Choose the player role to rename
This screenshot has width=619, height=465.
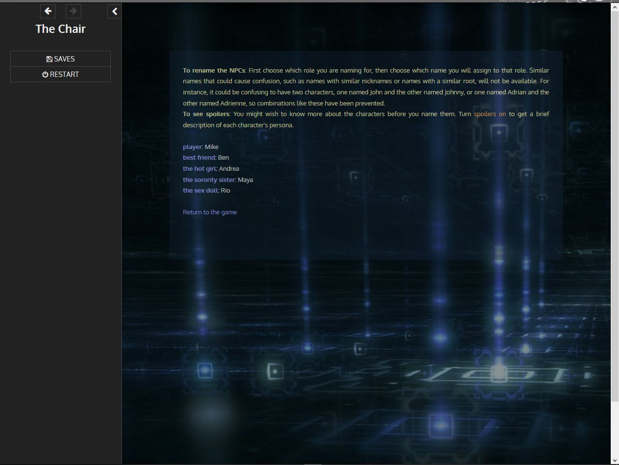coord(192,147)
